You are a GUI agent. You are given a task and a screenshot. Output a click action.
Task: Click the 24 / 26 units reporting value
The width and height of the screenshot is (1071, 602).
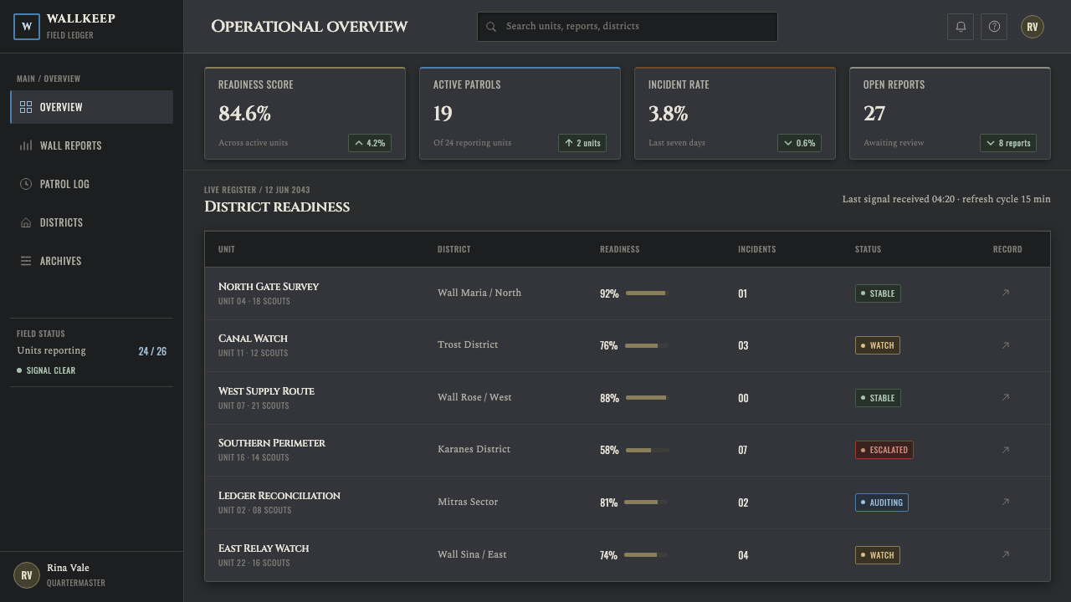click(x=152, y=351)
